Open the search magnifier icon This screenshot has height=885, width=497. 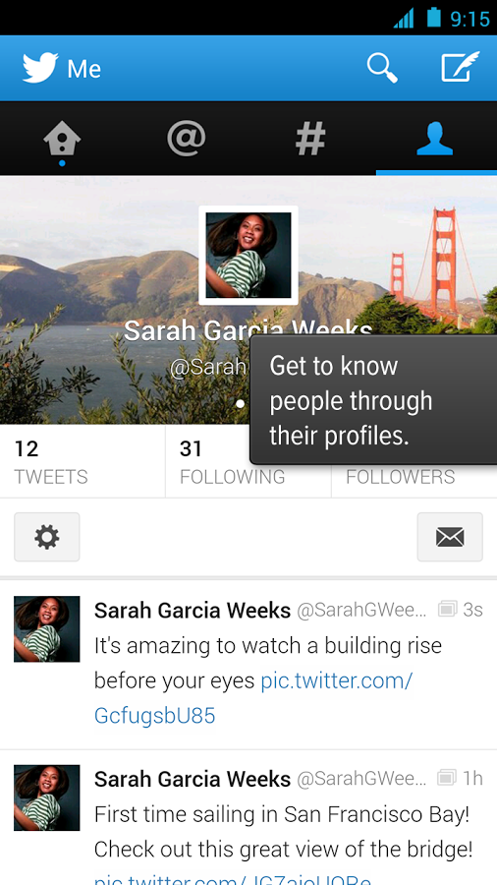(382, 68)
